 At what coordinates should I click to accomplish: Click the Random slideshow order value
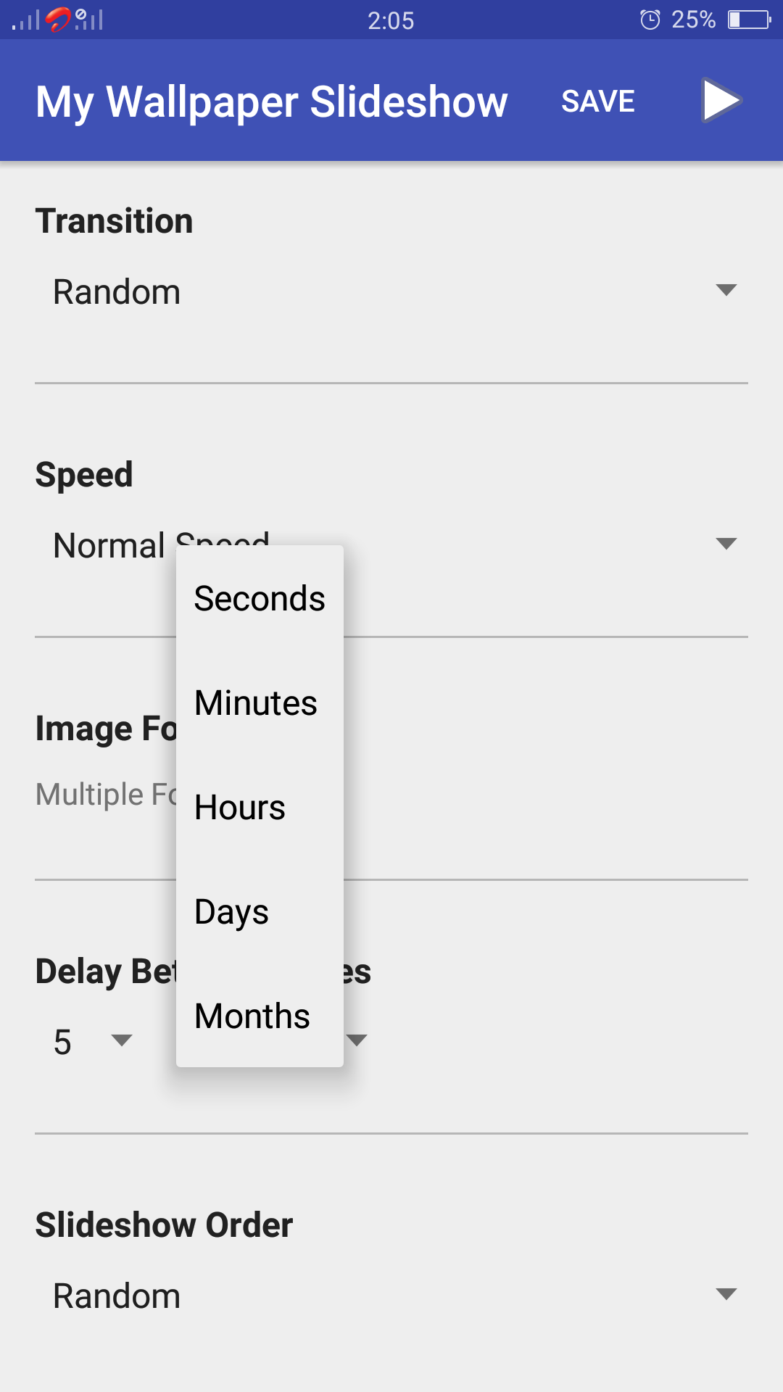(117, 1296)
